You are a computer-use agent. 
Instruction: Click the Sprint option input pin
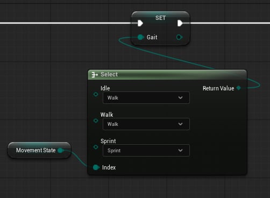click(96, 147)
